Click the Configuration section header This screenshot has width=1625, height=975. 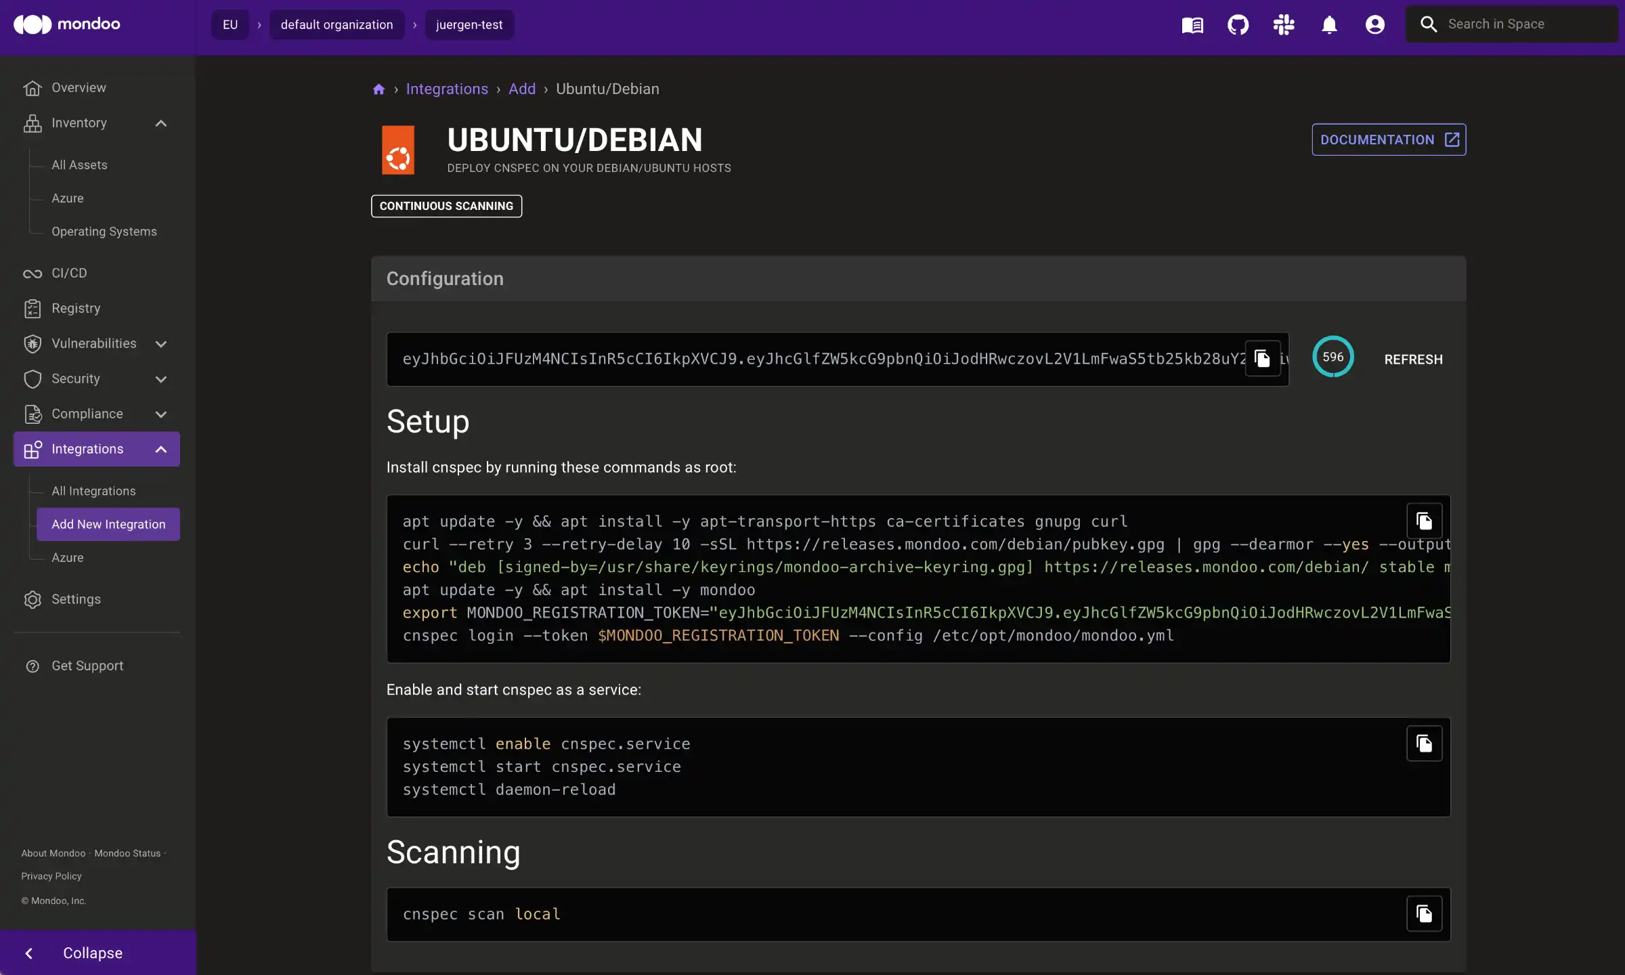[x=918, y=279]
